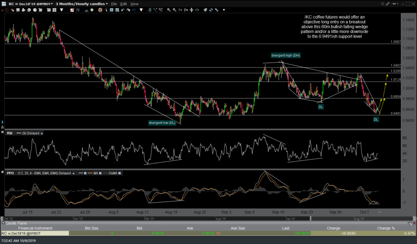Remove the PPO indicator panel
This screenshot has width=417, height=244.
2,172
